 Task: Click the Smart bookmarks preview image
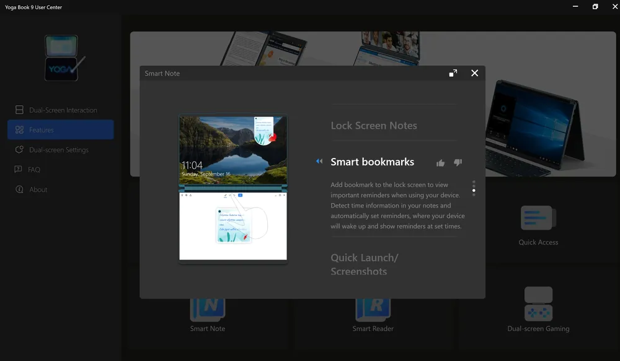233,188
